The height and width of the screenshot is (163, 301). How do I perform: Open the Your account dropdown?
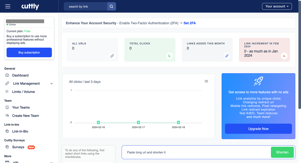coord(277,6)
